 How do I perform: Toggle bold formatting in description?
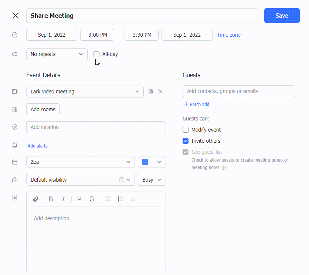click(x=51, y=199)
